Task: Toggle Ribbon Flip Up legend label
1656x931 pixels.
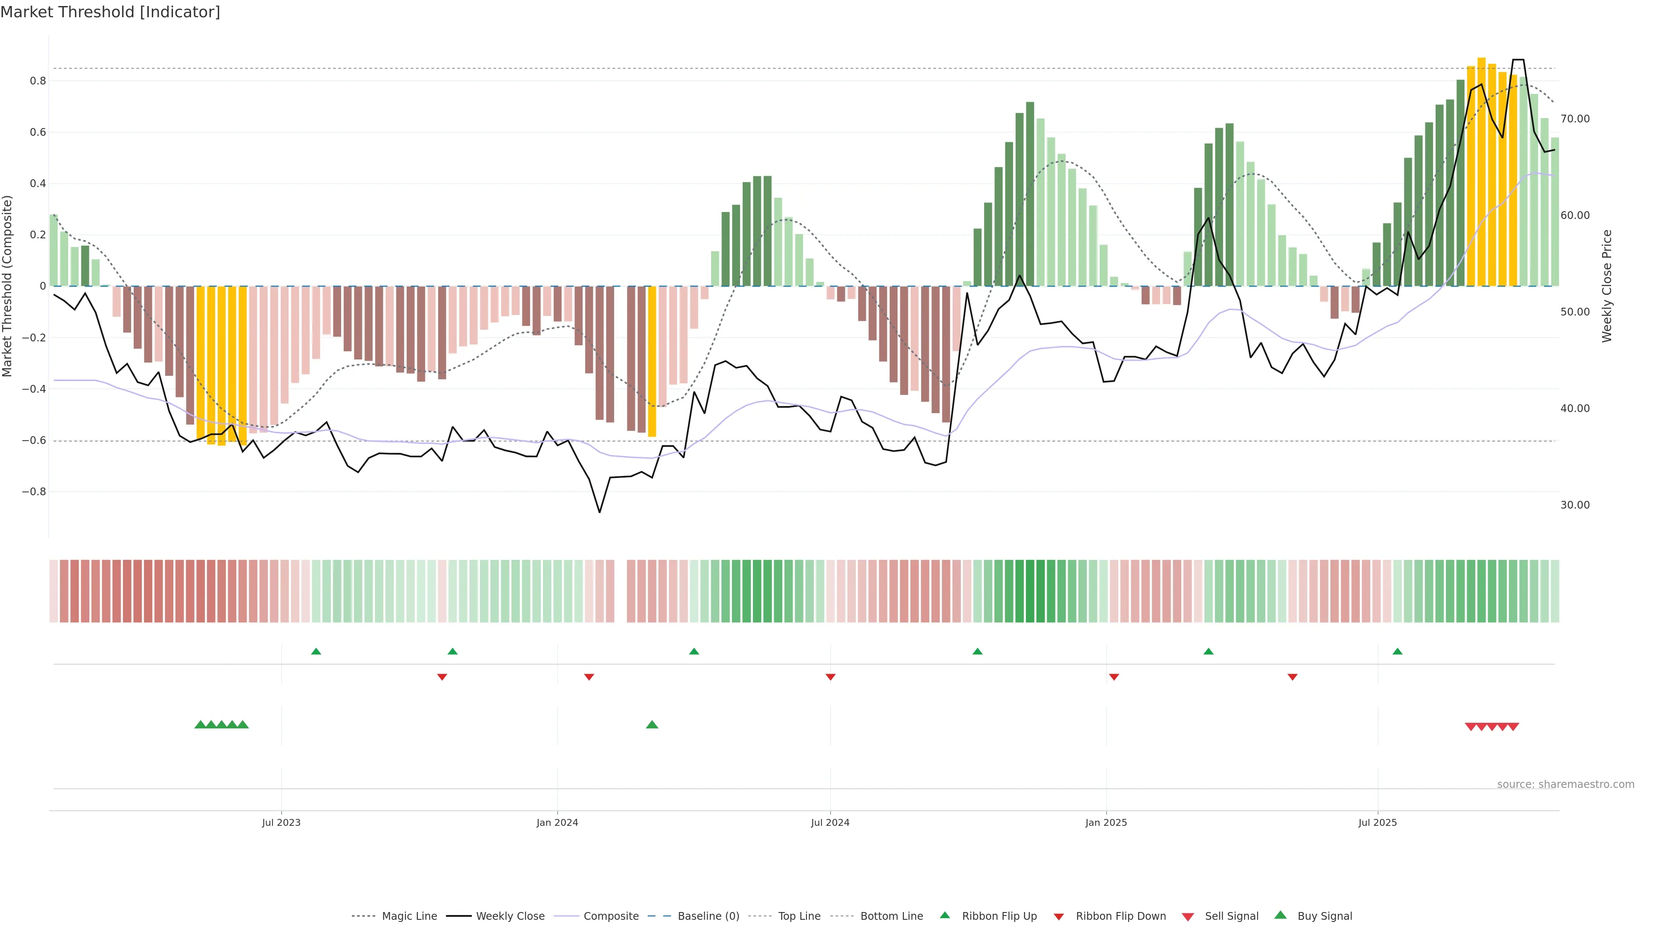Action: coord(999,916)
